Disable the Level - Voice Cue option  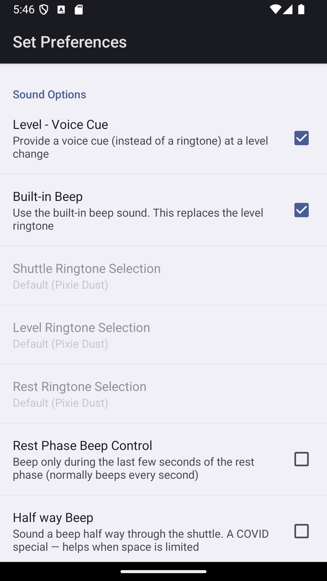pos(302,138)
